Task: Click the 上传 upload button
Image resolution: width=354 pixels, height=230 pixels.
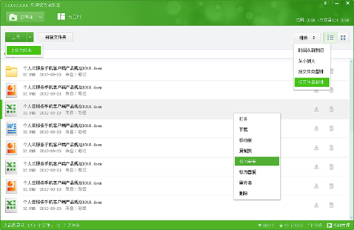Action: [16, 37]
